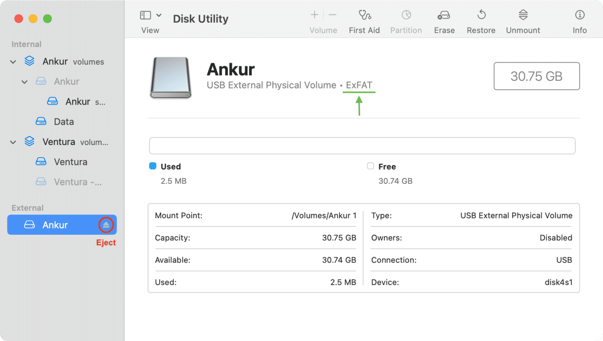Click the Connection USB value
Screen dimensions: 603x341
point(564,260)
